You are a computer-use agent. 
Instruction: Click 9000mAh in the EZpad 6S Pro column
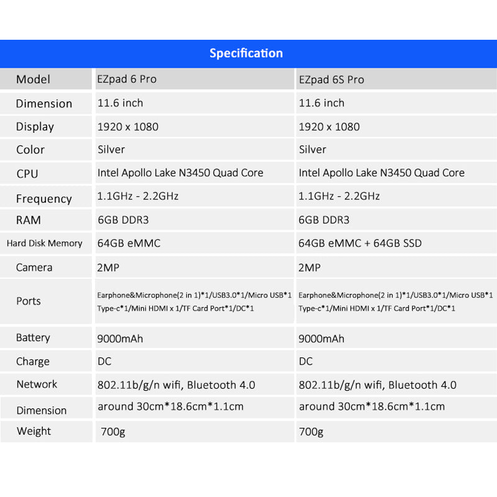(321, 339)
